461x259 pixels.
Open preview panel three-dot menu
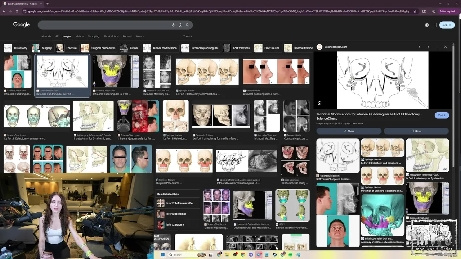click(x=437, y=47)
